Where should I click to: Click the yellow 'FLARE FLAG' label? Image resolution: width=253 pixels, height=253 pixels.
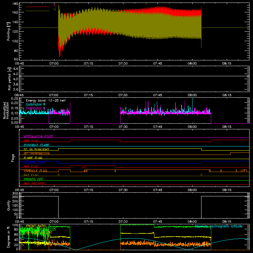click(x=33, y=158)
